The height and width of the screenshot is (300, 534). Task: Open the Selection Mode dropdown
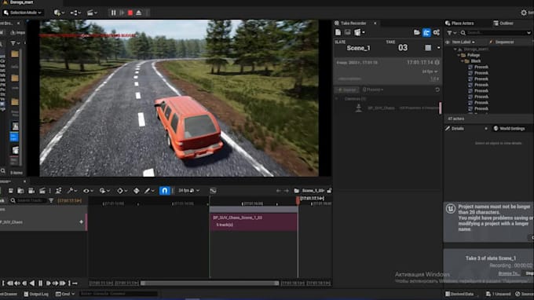[23, 13]
